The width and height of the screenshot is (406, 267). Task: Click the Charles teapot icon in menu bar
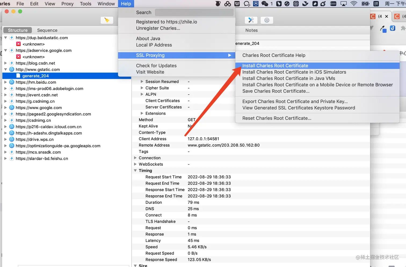click(x=218, y=4)
